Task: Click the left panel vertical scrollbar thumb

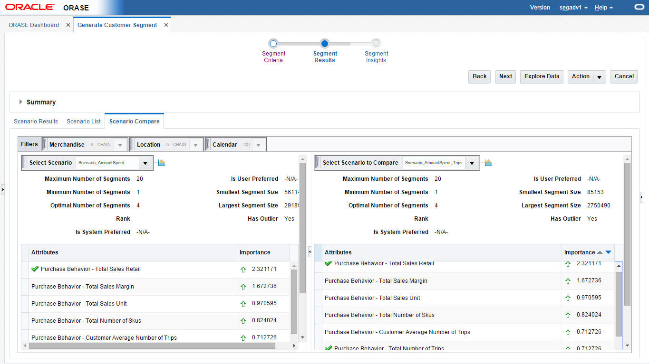Action: [x=302, y=228]
